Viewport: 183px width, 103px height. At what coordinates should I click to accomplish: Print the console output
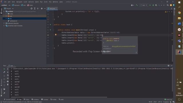(8, 81)
